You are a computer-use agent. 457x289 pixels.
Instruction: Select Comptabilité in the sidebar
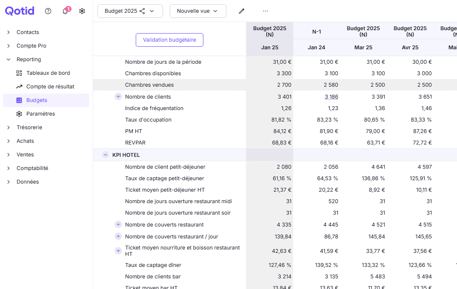[x=32, y=168]
